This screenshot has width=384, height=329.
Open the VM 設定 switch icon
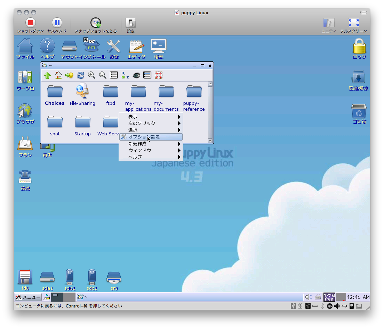130,23
